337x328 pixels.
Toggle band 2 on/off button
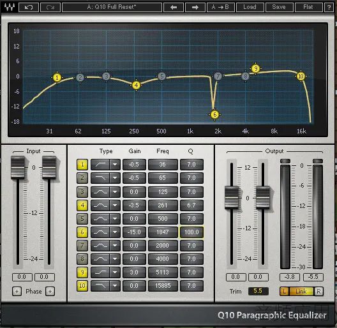(x=82, y=178)
